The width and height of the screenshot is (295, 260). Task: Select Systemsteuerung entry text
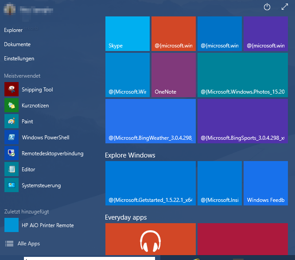point(41,185)
